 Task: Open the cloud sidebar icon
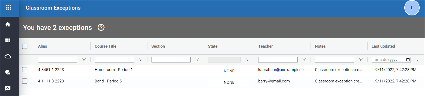[x=8, y=56]
